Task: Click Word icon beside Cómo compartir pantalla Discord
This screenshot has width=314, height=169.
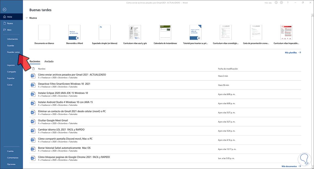Action: click(33, 140)
